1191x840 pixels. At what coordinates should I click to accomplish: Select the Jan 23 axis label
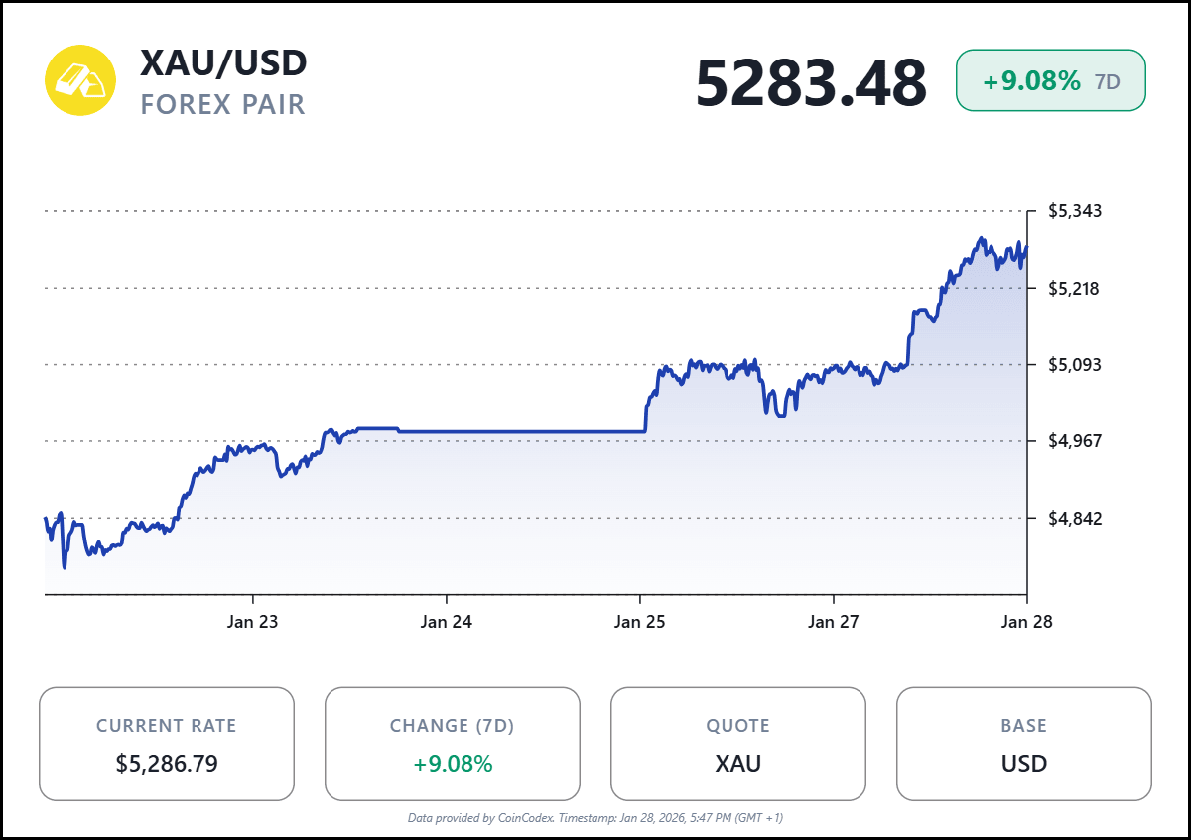tap(254, 623)
